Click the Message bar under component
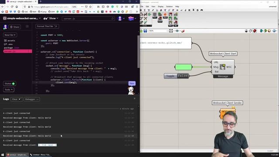The height and width of the screenshot is (157, 279). [223, 76]
